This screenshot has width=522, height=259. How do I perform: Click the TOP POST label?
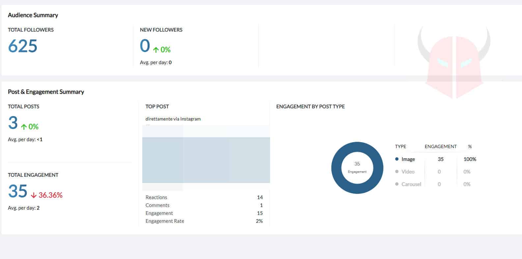[x=157, y=106]
